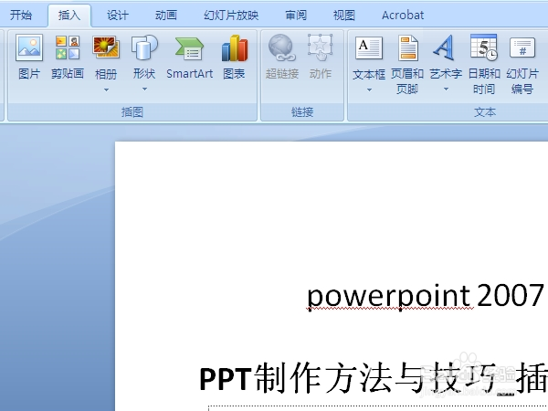Click the 'powerpoint 2007' text on slide
The image size is (548, 411).
pos(425,296)
